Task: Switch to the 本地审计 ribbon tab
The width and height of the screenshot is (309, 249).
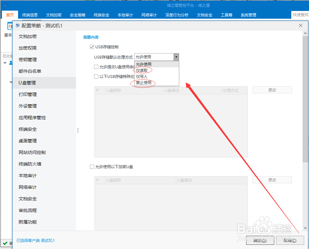Action: [125, 15]
